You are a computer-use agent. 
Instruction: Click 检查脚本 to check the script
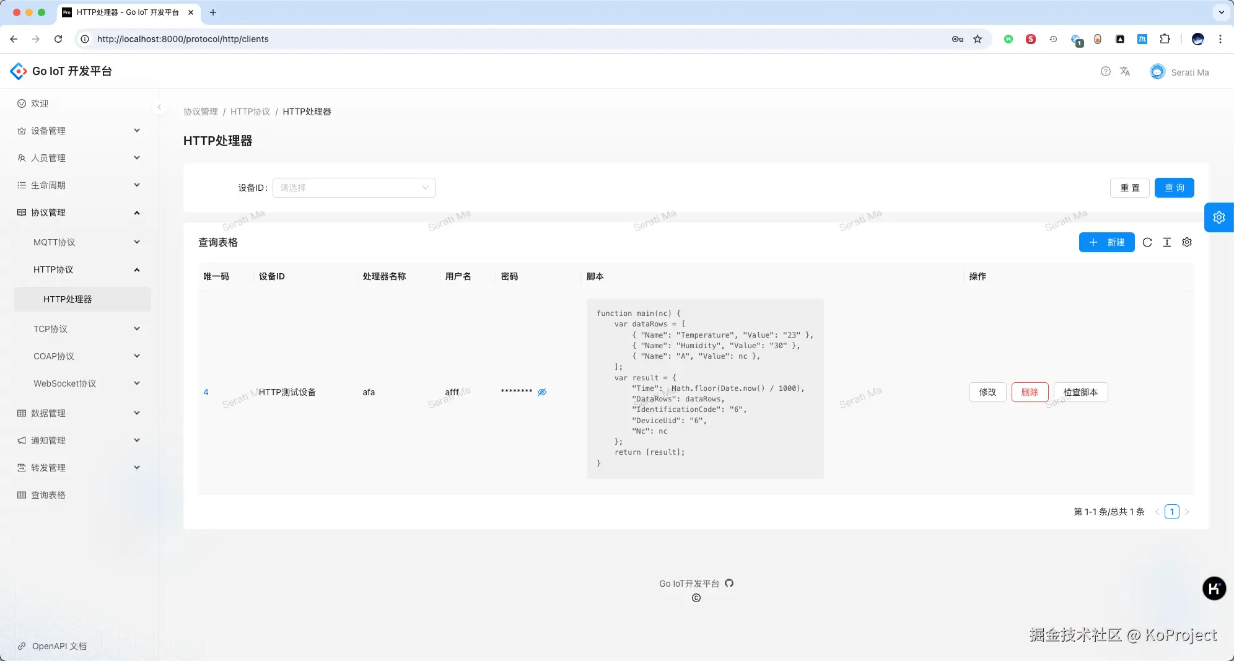(1081, 392)
